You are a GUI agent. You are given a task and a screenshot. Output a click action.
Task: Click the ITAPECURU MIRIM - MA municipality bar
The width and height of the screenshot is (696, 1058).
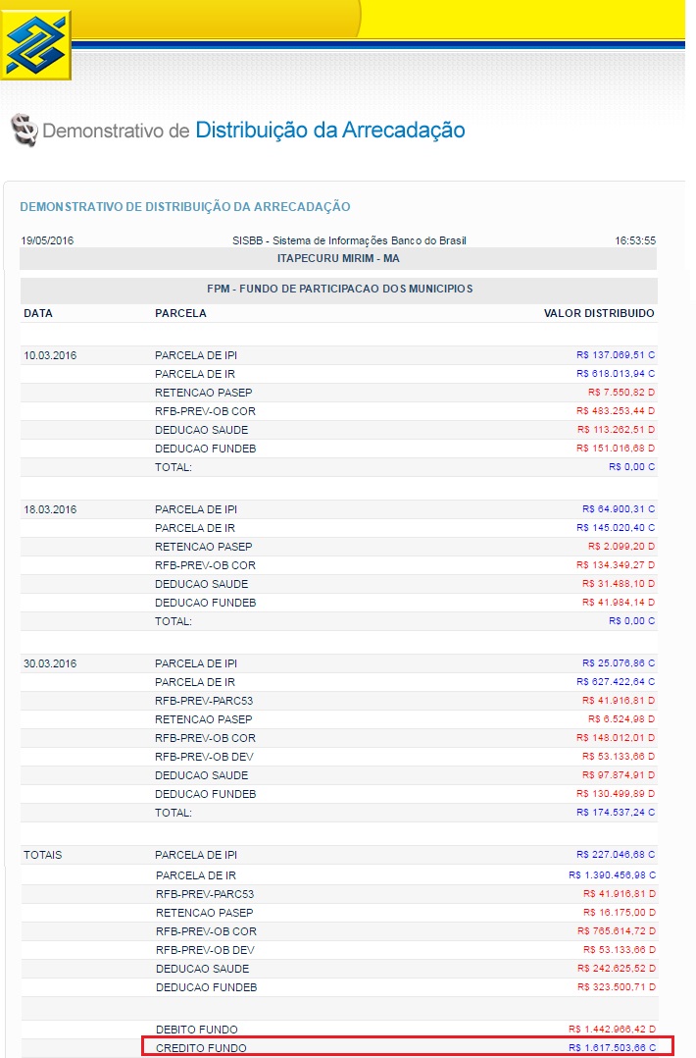click(x=338, y=259)
